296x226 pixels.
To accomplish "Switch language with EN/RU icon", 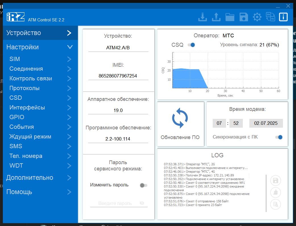I will pos(270,17).
